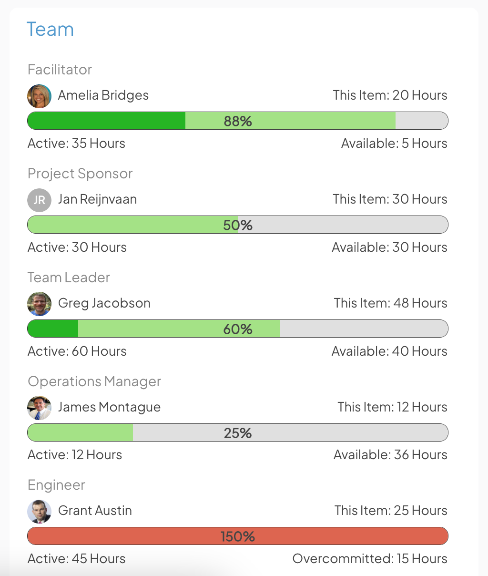The width and height of the screenshot is (488, 576).
Task: Click Jan Reijnvaan's 50% capacity bar
Action: [238, 225]
